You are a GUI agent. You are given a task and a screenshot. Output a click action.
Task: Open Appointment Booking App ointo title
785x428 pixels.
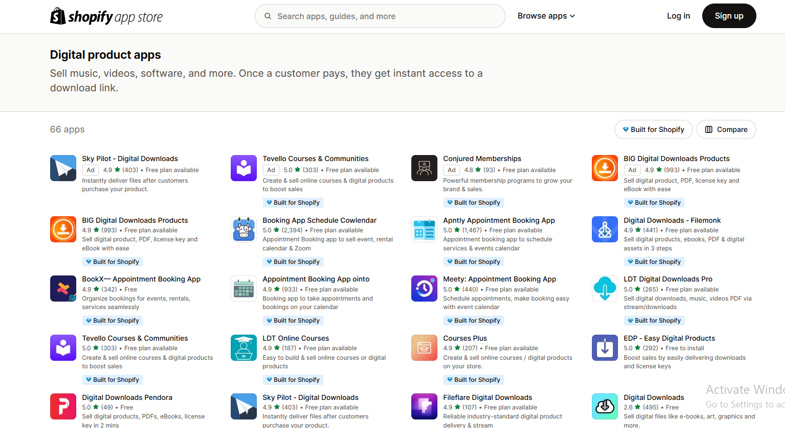click(x=316, y=279)
